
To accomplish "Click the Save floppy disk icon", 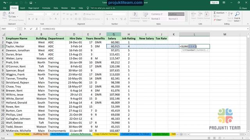I will click(31, 3).
